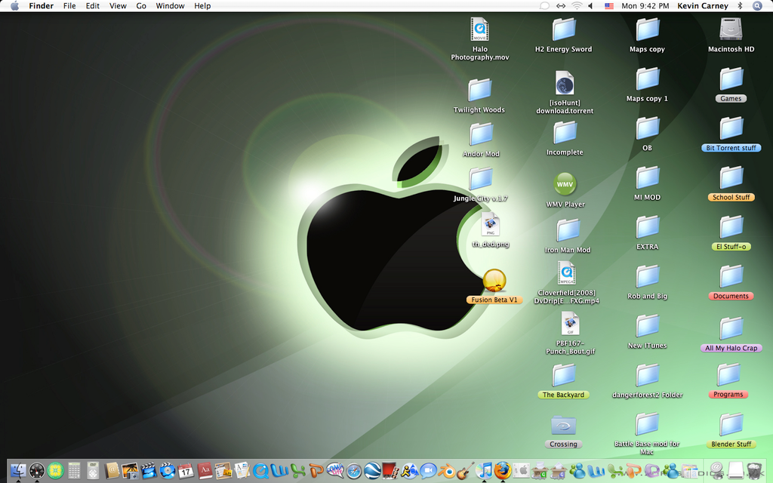Open Calculator from the Dock
773x483 pixels.
coord(75,471)
